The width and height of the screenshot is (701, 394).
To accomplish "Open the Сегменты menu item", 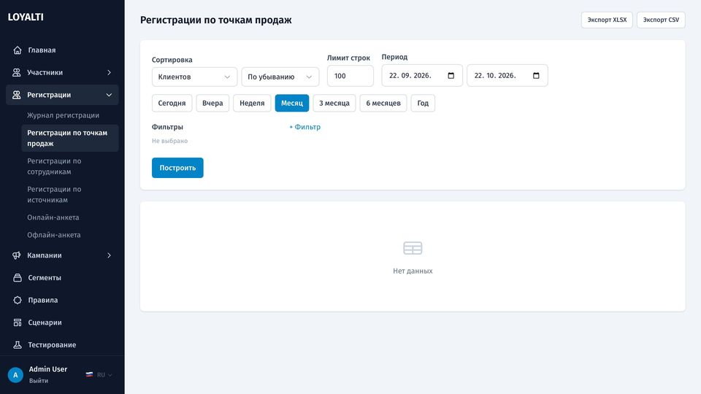I will click(x=62, y=278).
